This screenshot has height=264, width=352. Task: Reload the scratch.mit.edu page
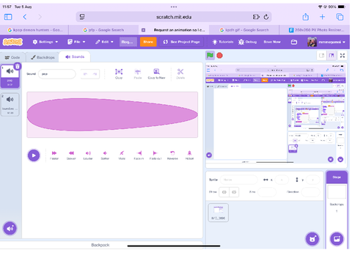266,17
